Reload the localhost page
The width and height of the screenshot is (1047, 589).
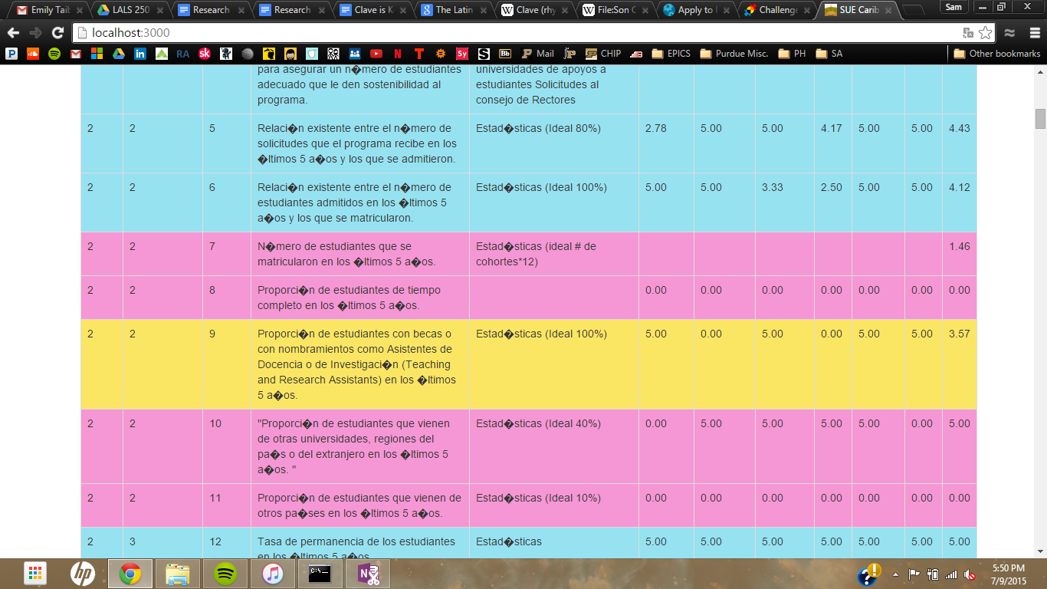coord(57,33)
